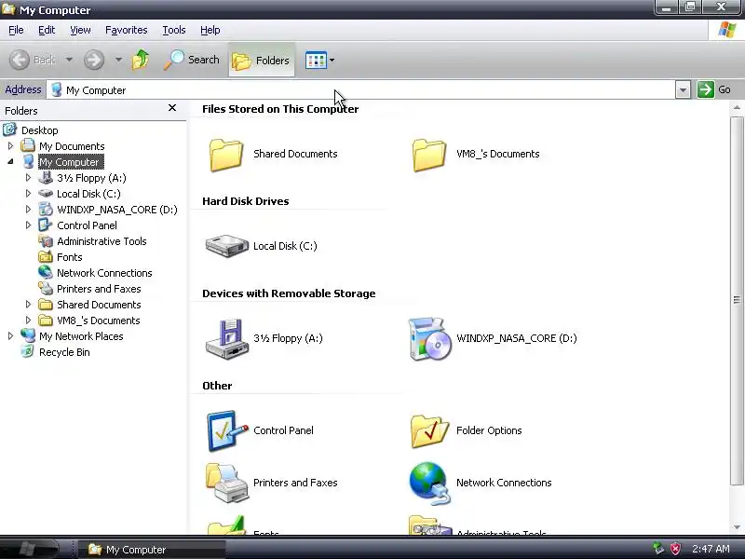Open the Favorites menu
This screenshot has width=745, height=559.
(127, 30)
